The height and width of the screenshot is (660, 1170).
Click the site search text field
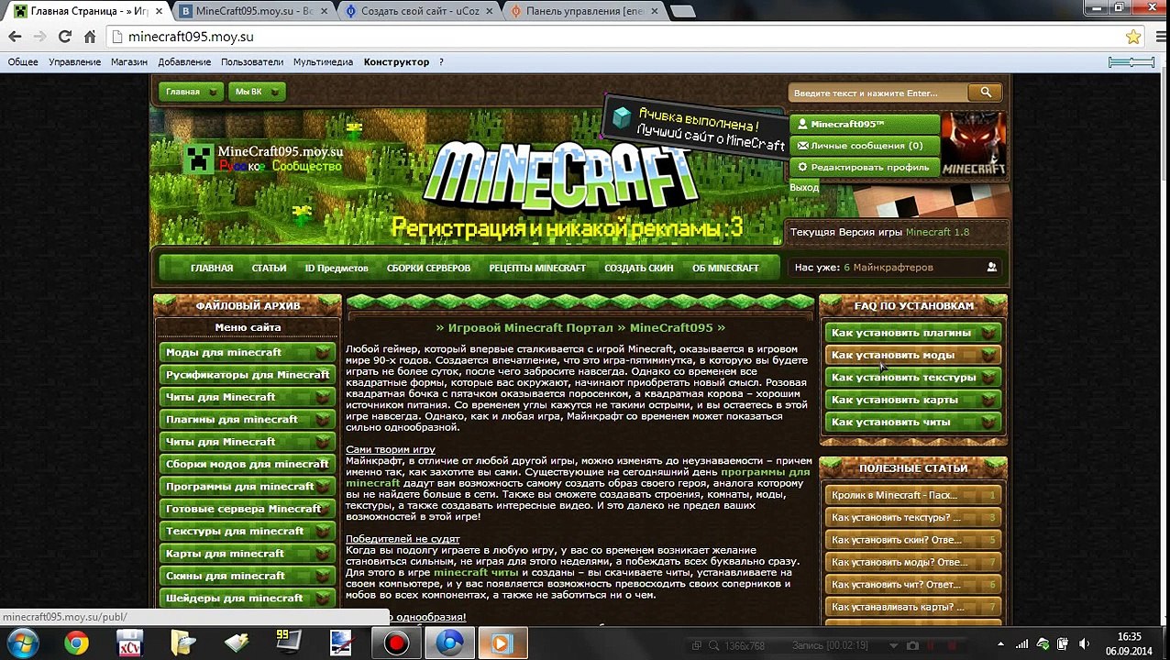(x=878, y=93)
